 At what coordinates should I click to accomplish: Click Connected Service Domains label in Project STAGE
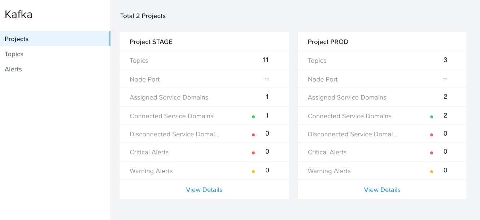pyautogui.click(x=171, y=116)
